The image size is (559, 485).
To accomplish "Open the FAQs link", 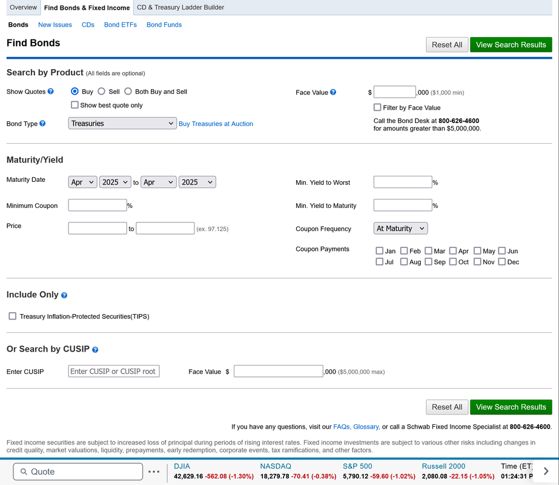I will pyautogui.click(x=342, y=426).
